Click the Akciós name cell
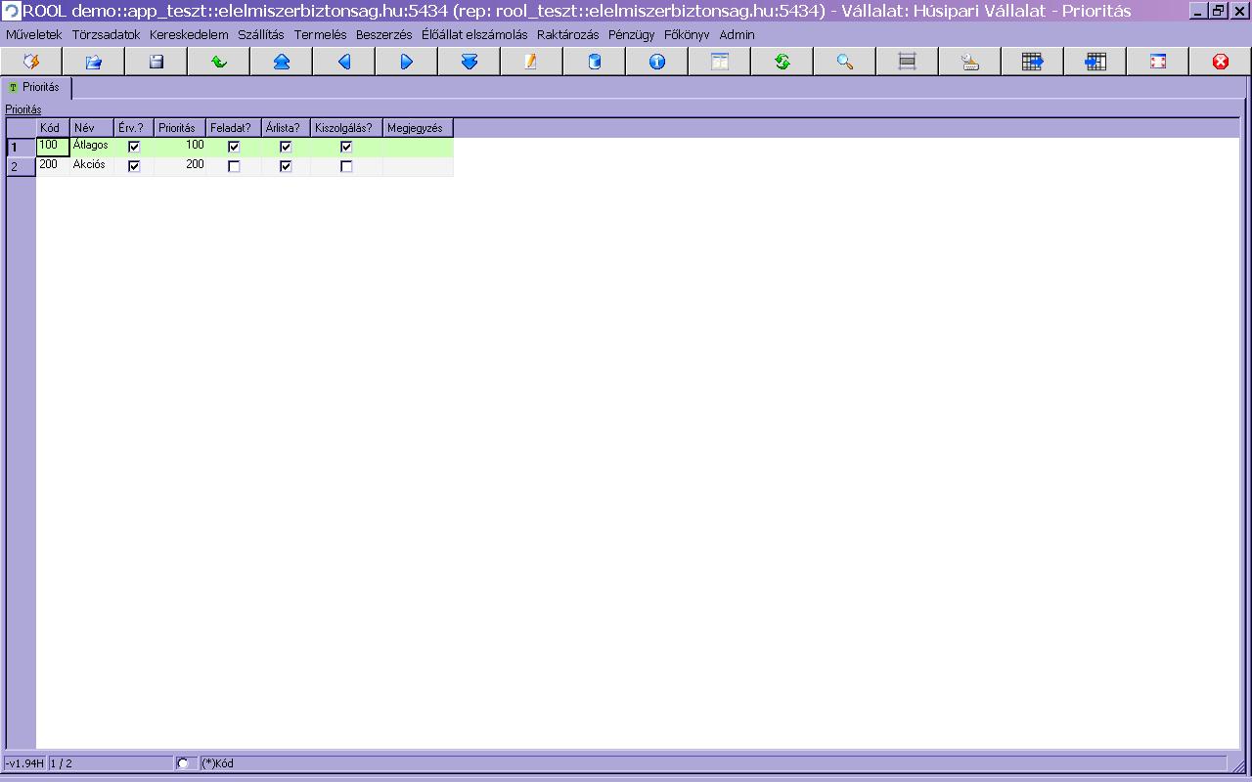The image size is (1252, 782). coord(92,166)
